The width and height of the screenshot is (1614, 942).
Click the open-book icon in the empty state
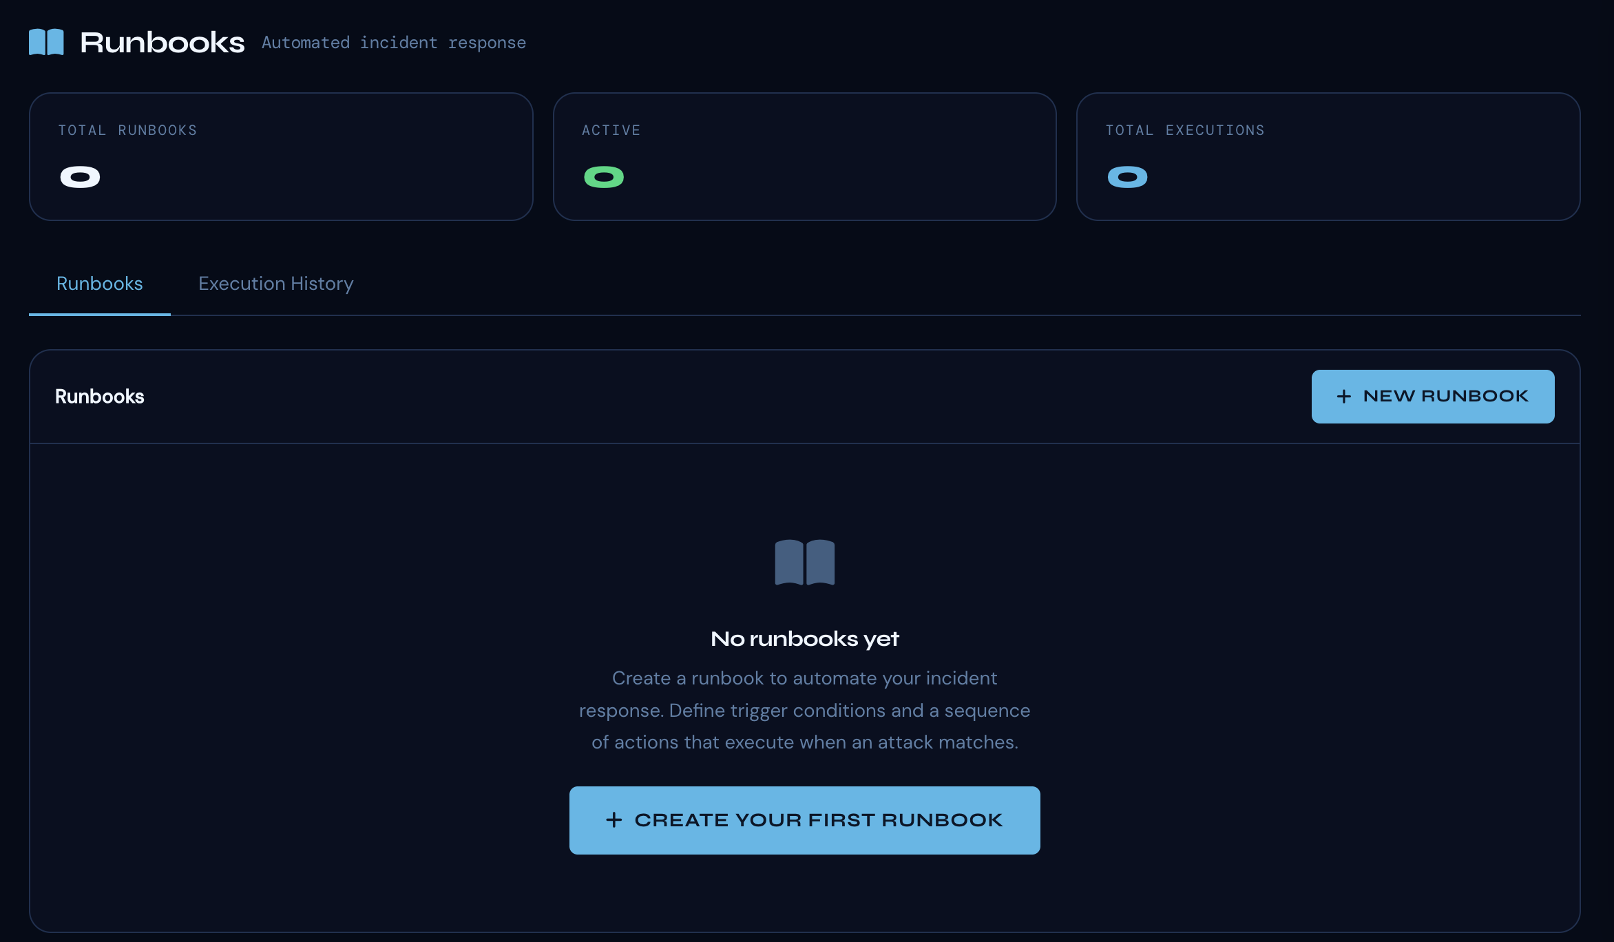click(x=804, y=563)
